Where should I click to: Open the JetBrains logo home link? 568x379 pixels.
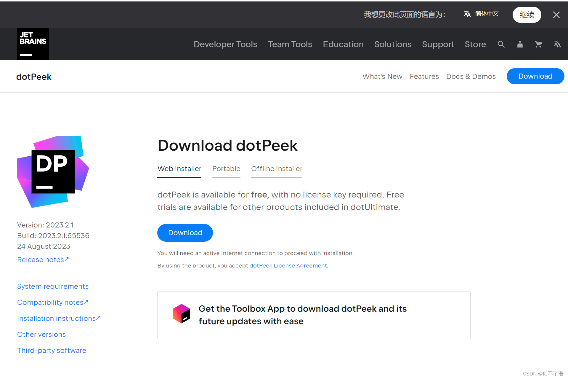tap(33, 44)
